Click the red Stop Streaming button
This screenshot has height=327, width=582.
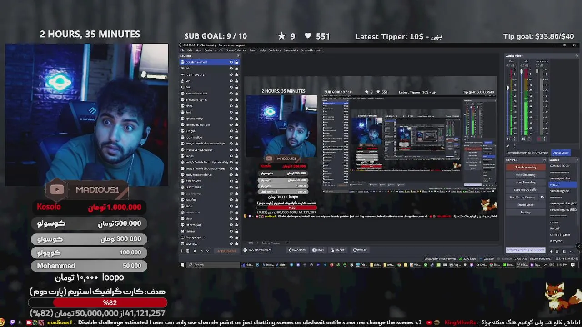526,167
